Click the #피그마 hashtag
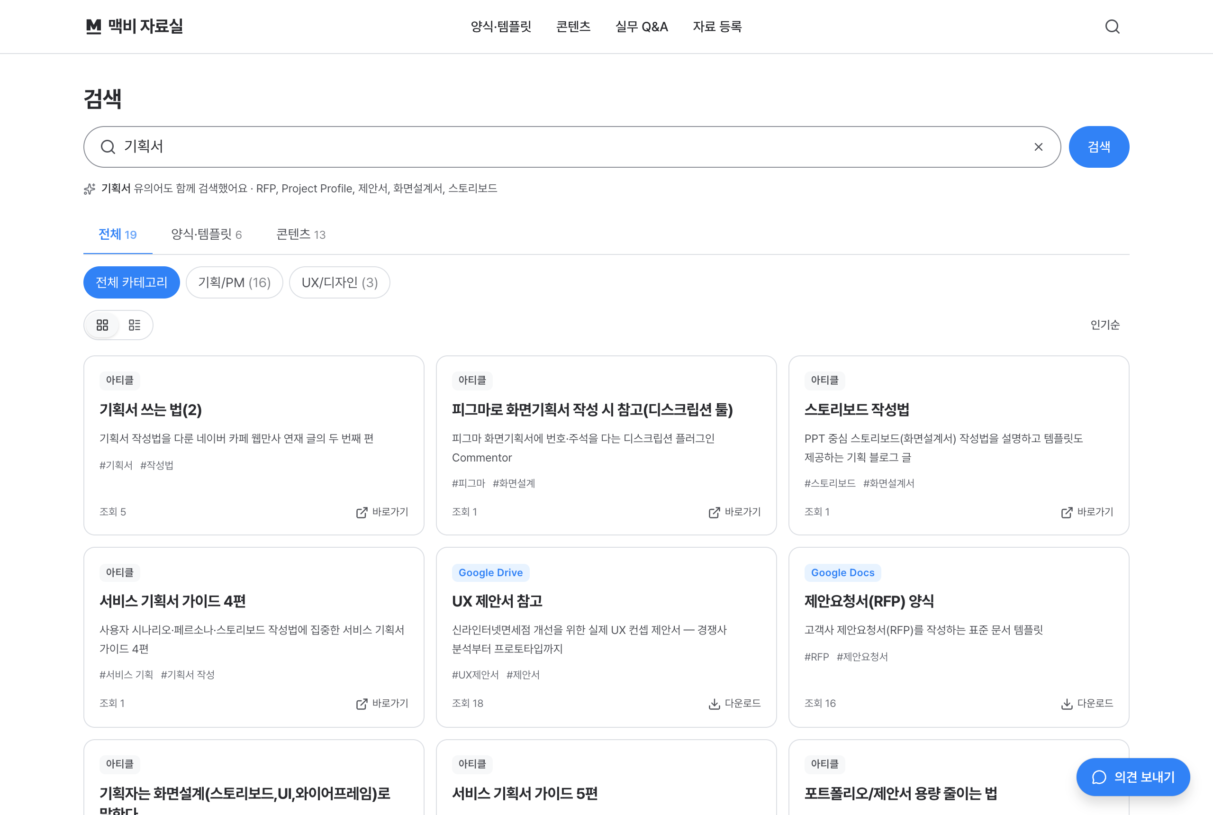This screenshot has height=815, width=1213. tap(468, 483)
